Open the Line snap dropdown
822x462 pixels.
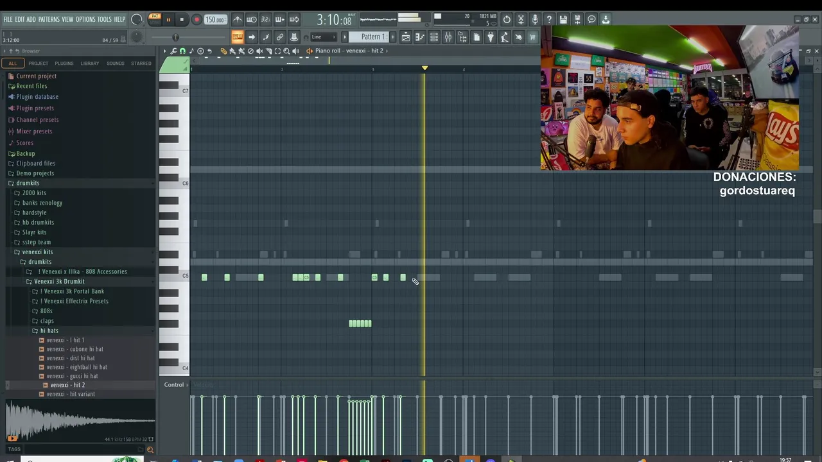point(324,37)
